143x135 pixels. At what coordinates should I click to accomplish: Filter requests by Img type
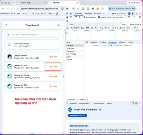pos(102,28)
